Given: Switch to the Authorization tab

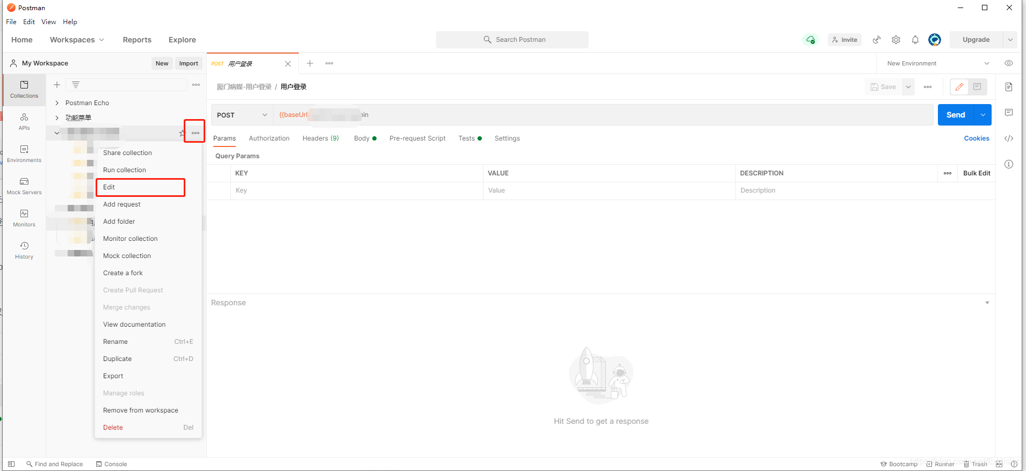Looking at the screenshot, I should [x=269, y=138].
